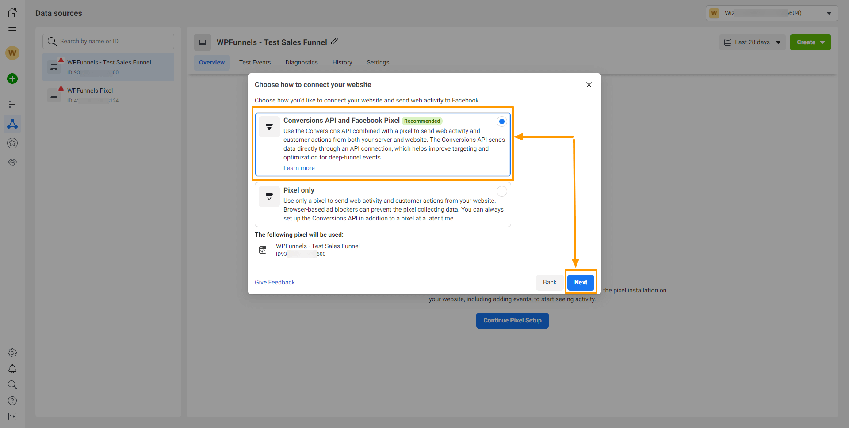Screen dimensions: 849x428
Task: Click 'Choose how to connect your website' title
Action: [x=313, y=85]
